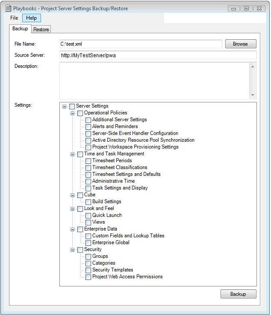Screen dimensions: 271x315
Task: Check the Views checkbox
Action: [88, 222]
